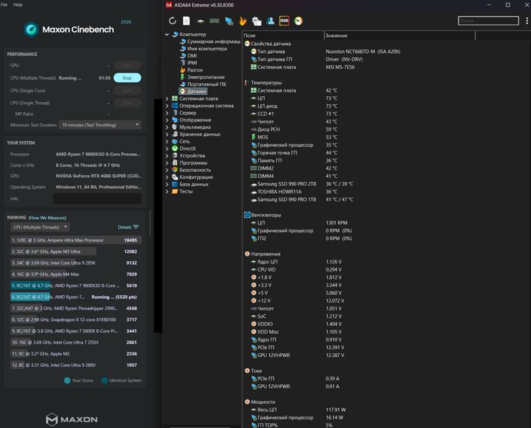Open the OSD panel toolbar icon

point(284,21)
